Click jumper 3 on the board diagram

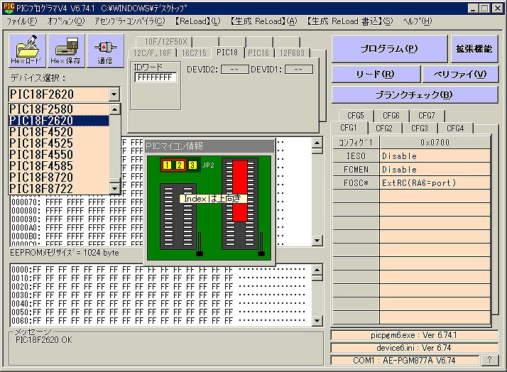[192, 165]
